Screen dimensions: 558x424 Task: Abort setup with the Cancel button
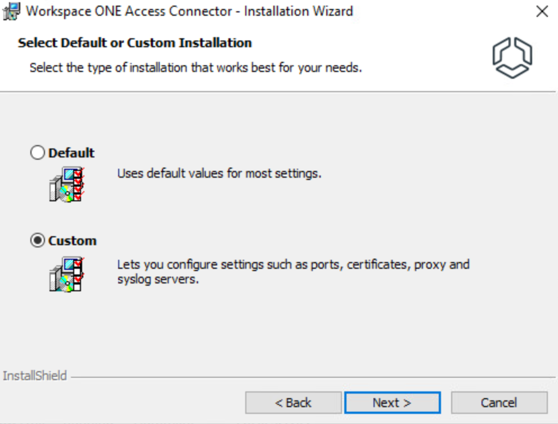pyautogui.click(x=499, y=403)
